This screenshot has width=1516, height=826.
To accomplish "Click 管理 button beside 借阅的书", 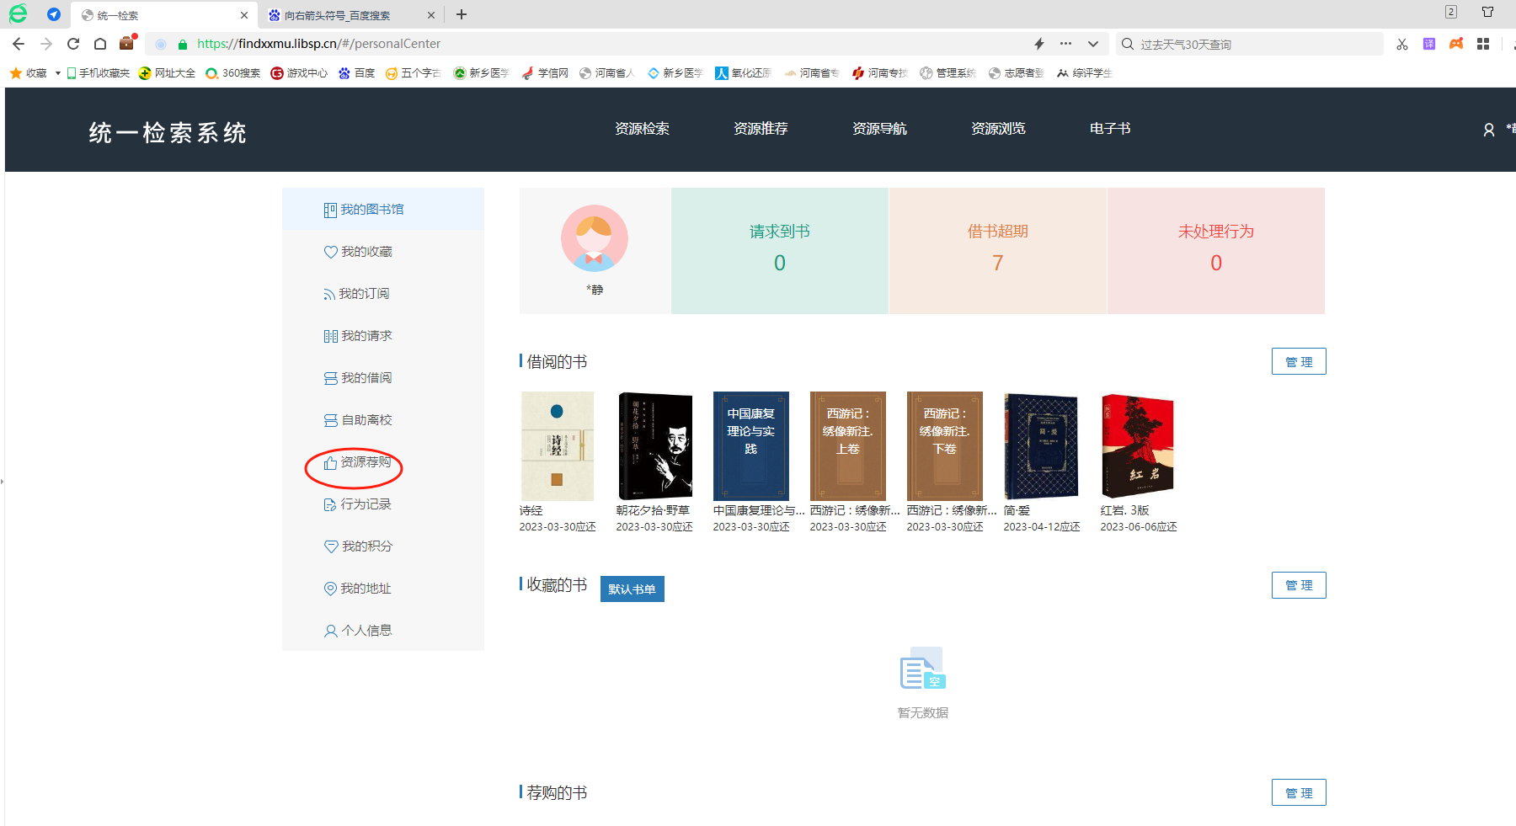I will coord(1298,362).
